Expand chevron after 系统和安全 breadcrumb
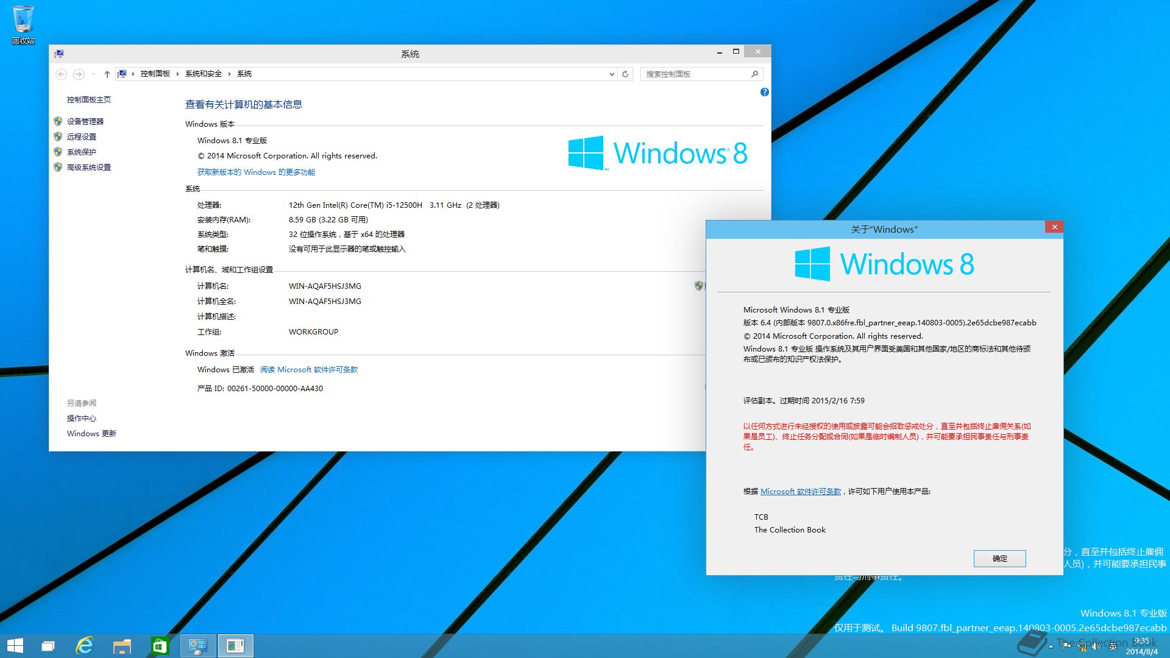Viewport: 1170px width, 658px height. 230,74
